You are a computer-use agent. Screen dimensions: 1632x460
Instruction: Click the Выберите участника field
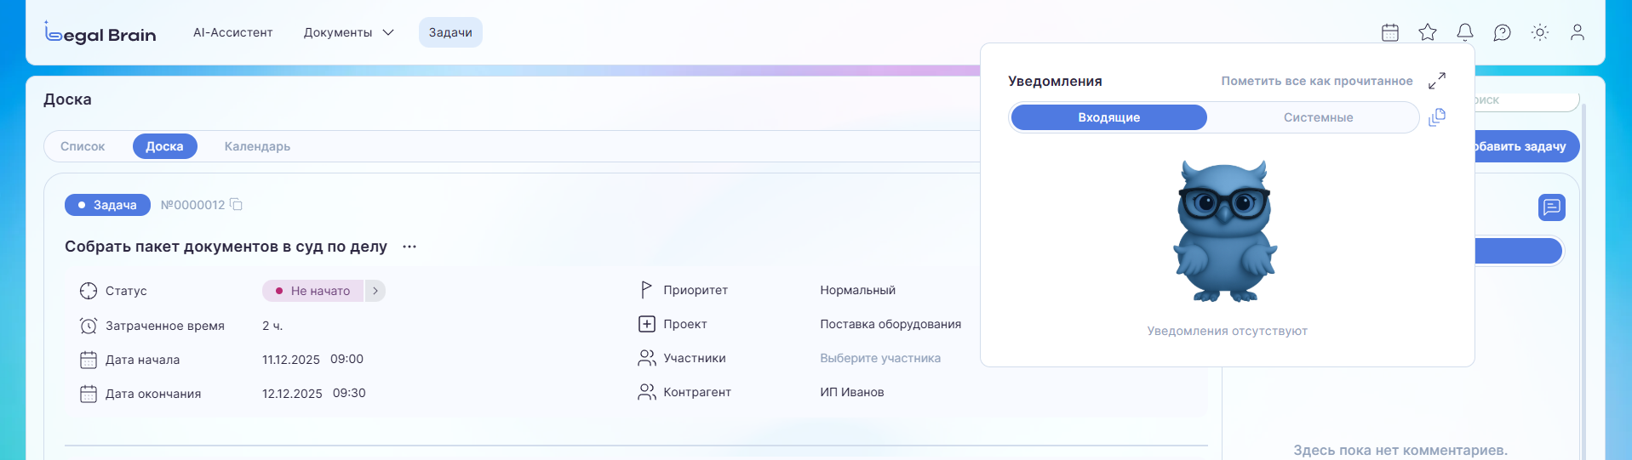tap(880, 358)
